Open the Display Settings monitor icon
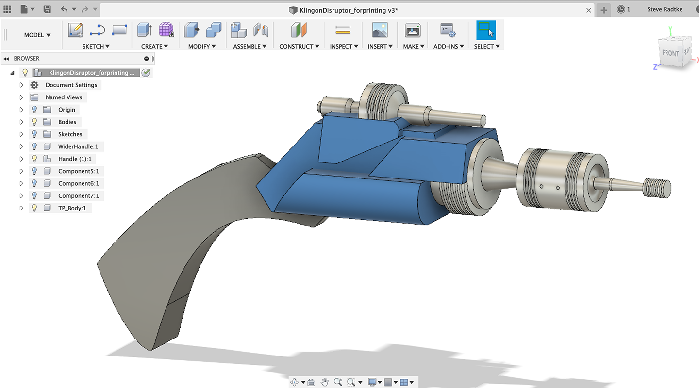This screenshot has height=388, width=699. (372, 382)
